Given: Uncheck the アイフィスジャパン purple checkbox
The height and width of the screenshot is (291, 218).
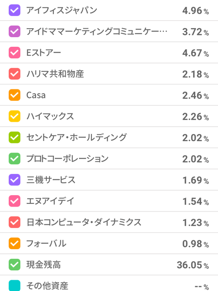Looking at the screenshot, I should pos(15,10).
